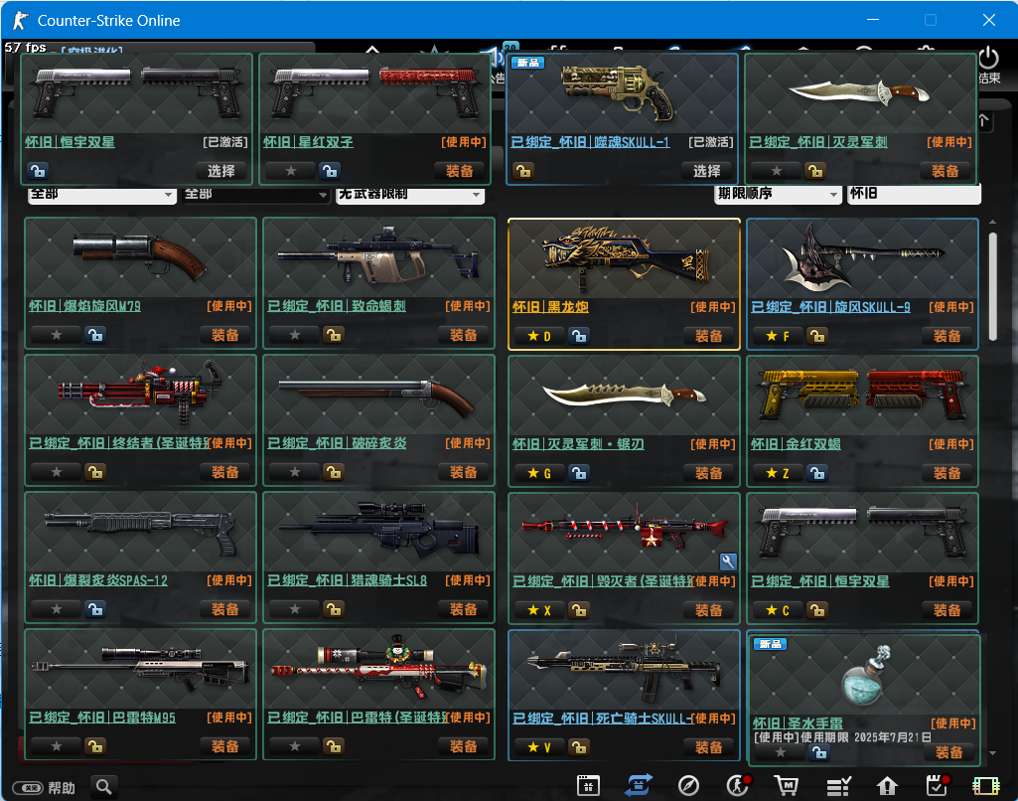
Task: Click the colorful ticket icon at bottom right
Action: [x=985, y=786]
